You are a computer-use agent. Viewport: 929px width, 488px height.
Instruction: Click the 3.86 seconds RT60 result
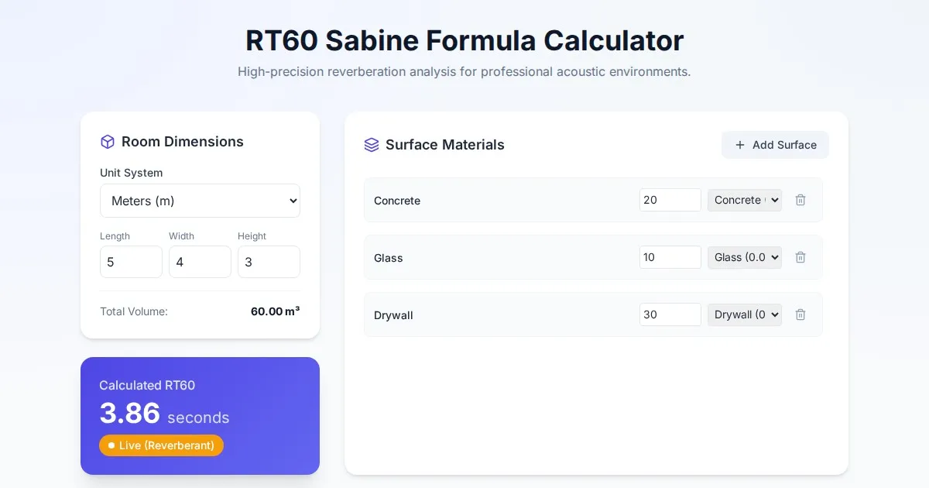click(164, 414)
